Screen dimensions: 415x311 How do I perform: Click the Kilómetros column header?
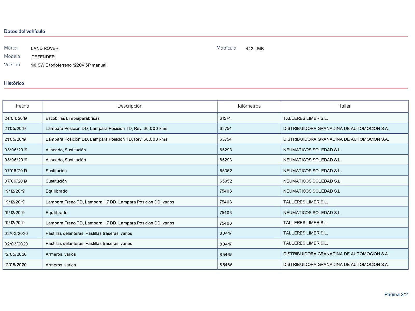pyautogui.click(x=249, y=106)
